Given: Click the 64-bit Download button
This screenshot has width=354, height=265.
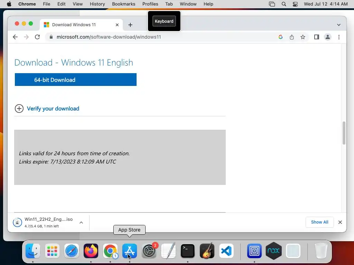Looking at the screenshot, I should coord(76,80).
